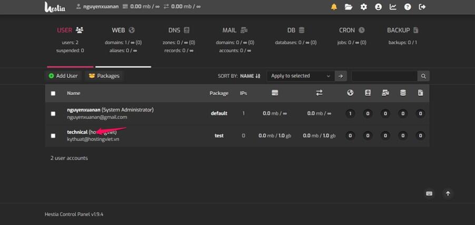
Task: Click the notifications bell icon
Action: 334,7
